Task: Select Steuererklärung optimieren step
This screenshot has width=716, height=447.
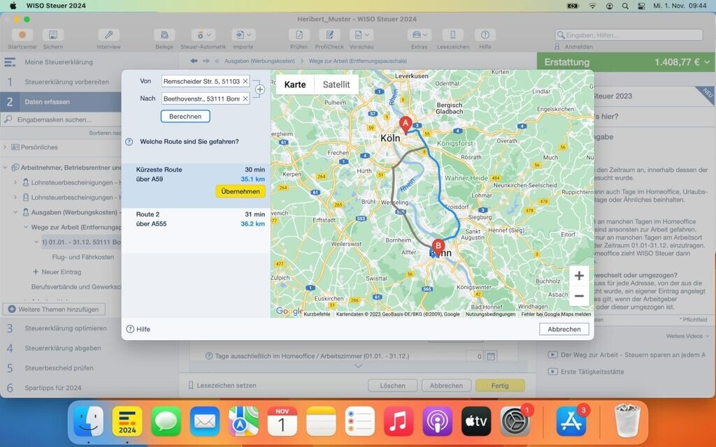Action: 66,328
